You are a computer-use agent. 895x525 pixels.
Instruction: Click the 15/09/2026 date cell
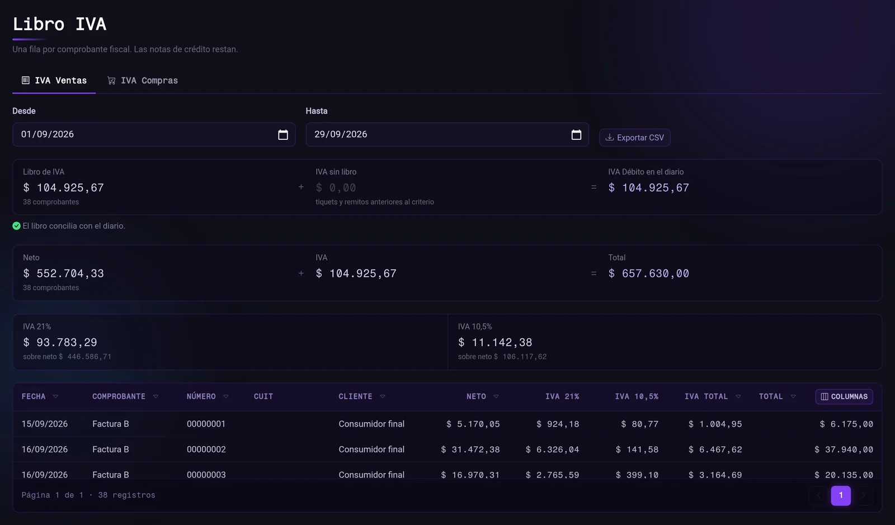pyautogui.click(x=45, y=424)
